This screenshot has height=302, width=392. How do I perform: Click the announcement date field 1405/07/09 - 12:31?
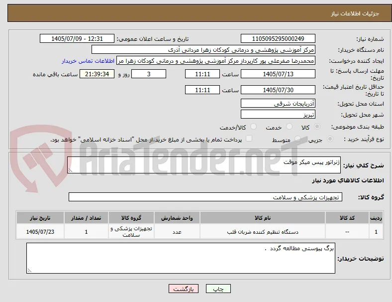pos(77,38)
